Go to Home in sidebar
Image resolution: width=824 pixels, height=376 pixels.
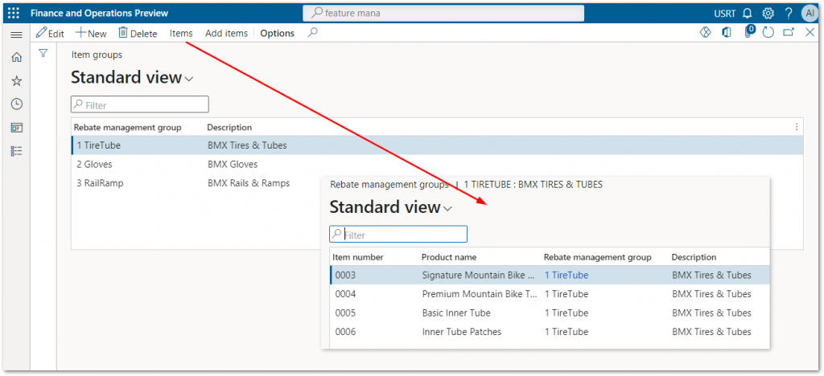click(17, 57)
